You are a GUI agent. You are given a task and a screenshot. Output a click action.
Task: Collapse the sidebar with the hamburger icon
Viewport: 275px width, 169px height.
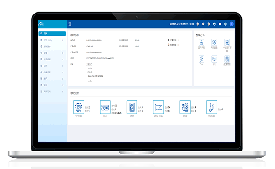(69, 24)
